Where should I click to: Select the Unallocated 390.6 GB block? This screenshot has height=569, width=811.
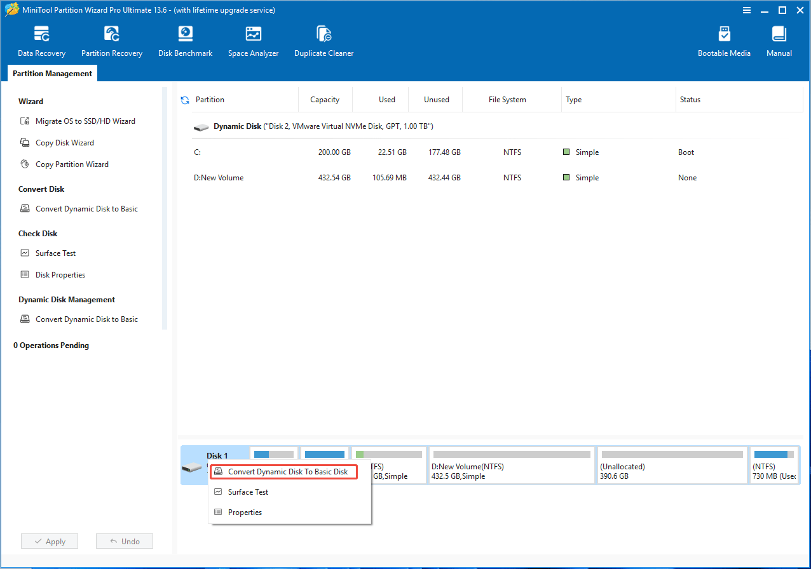[x=672, y=465]
